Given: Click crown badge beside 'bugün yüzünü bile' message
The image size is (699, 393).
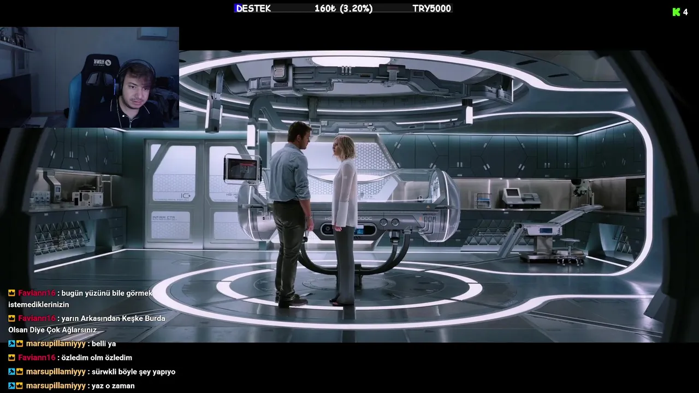Looking at the screenshot, I should point(12,293).
